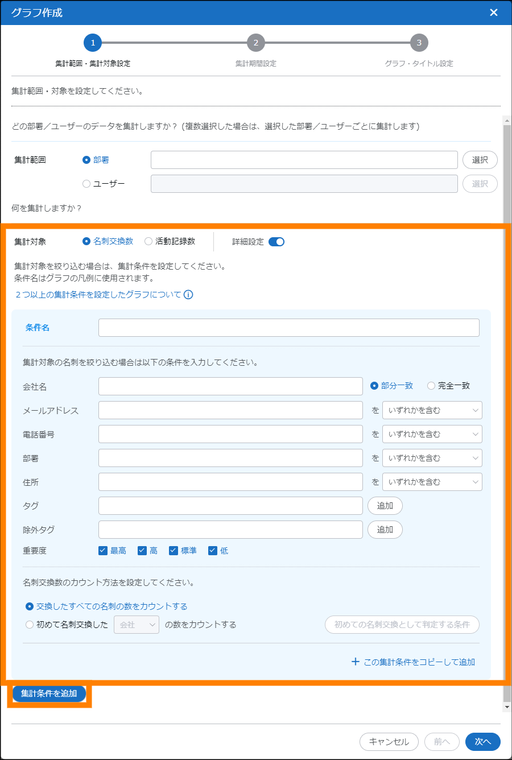This screenshot has height=760, width=512.
Task: Toggle the 詳細設定 switch off
Action: (276, 242)
